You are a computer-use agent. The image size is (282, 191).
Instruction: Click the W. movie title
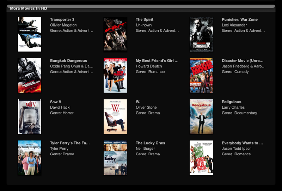pyautogui.click(x=138, y=102)
